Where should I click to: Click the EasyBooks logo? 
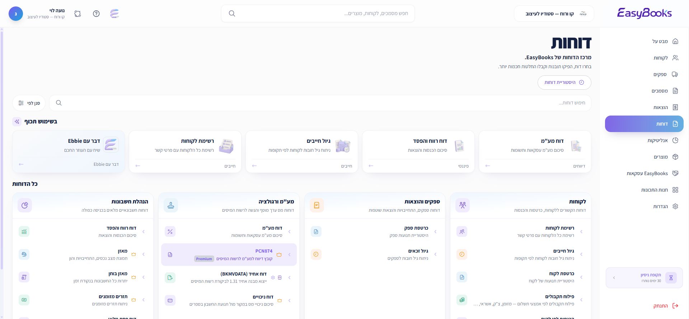point(644,13)
